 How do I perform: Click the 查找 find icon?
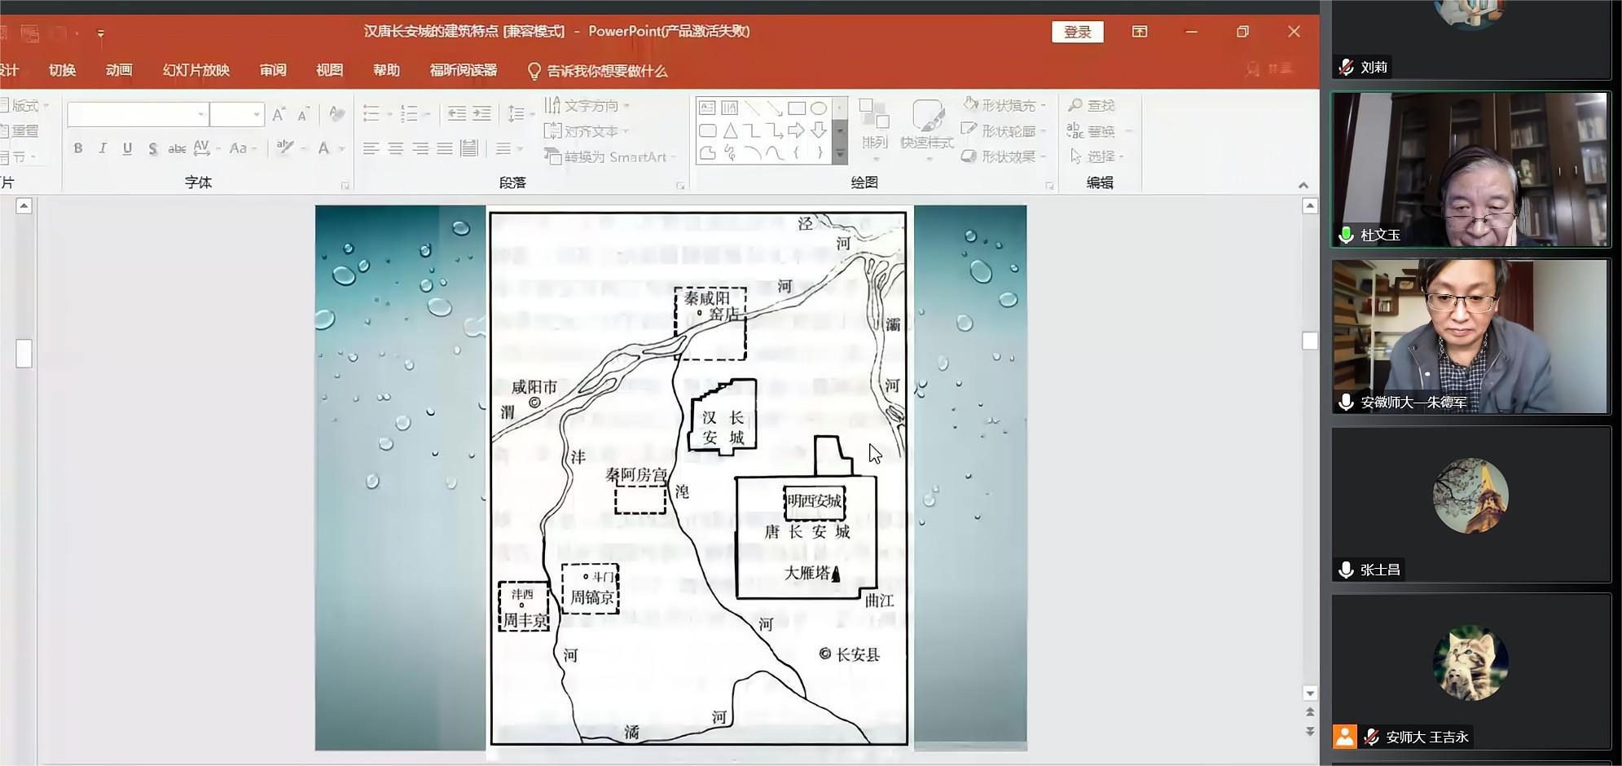coord(1091,106)
